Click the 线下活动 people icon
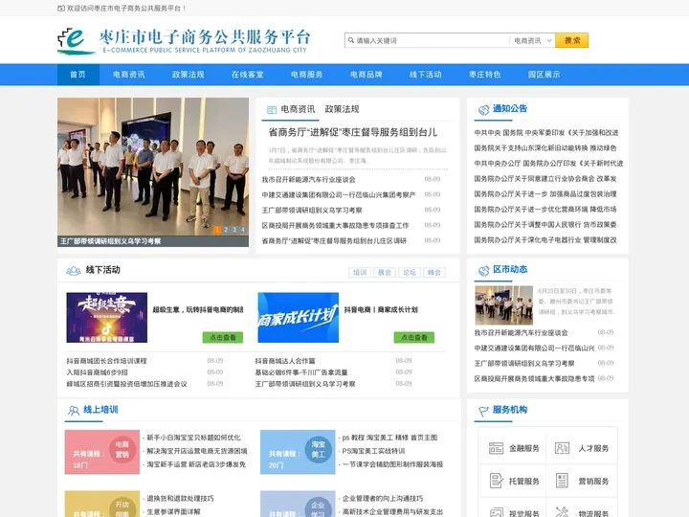The image size is (689, 517). click(x=74, y=271)
